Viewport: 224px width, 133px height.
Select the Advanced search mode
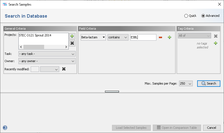(x=210, y=16)
